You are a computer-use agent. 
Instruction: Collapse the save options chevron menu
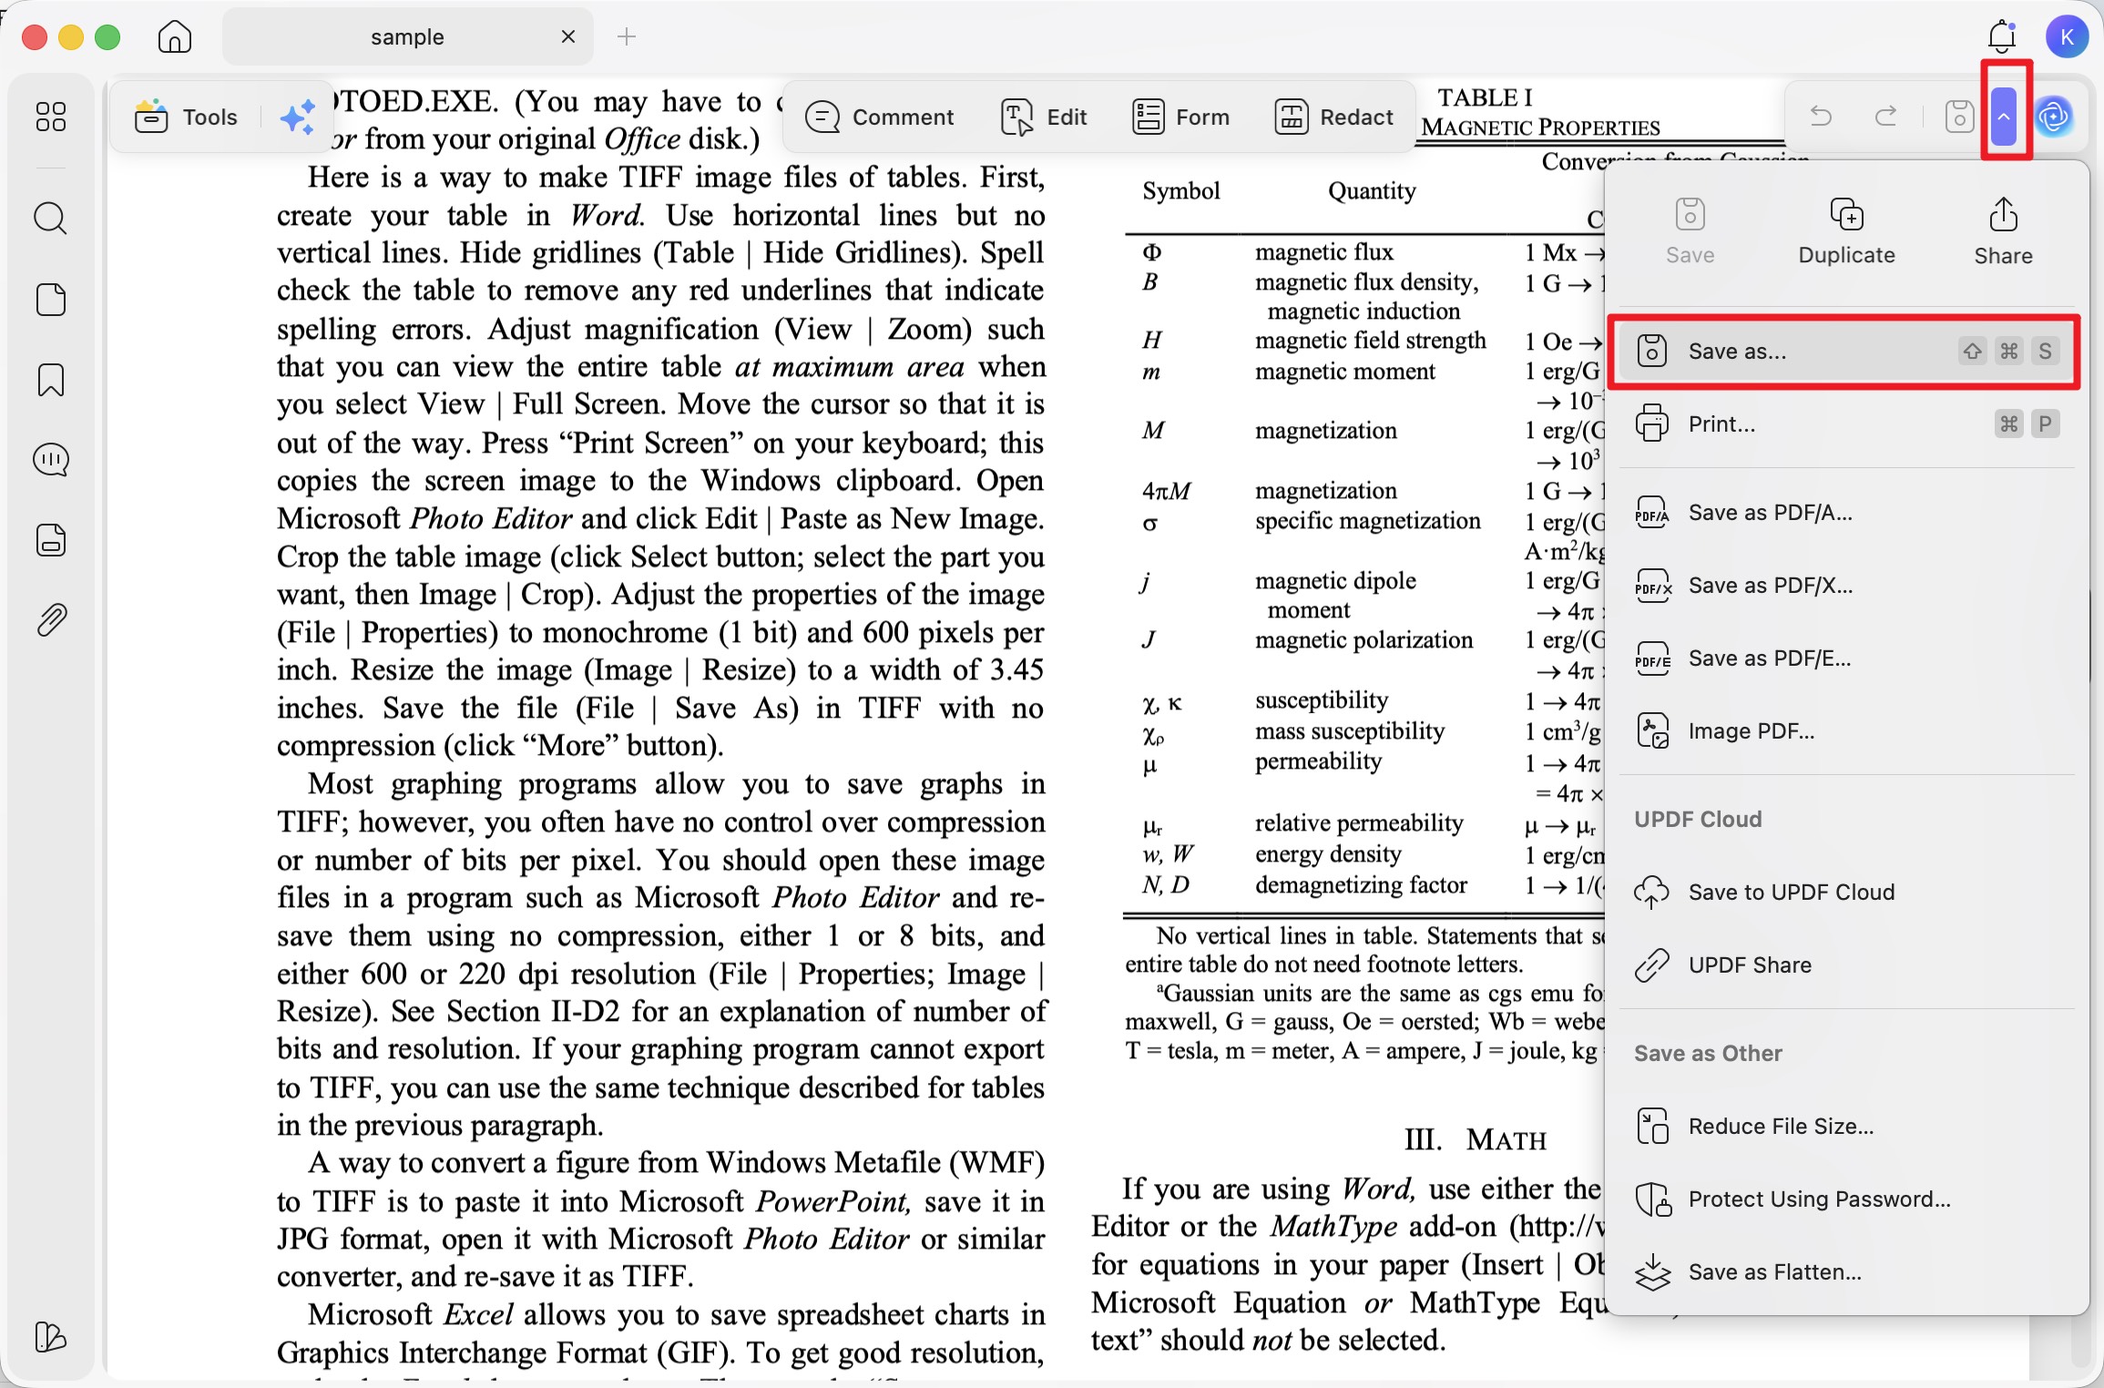(2004, 117)
